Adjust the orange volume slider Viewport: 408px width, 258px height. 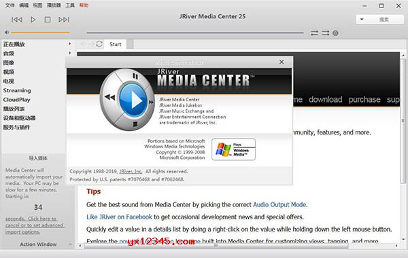click(x=40, y=33)
